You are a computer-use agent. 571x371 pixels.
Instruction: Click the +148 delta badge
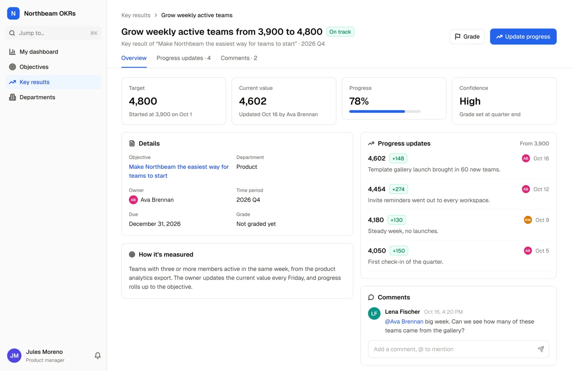(398, 158)
